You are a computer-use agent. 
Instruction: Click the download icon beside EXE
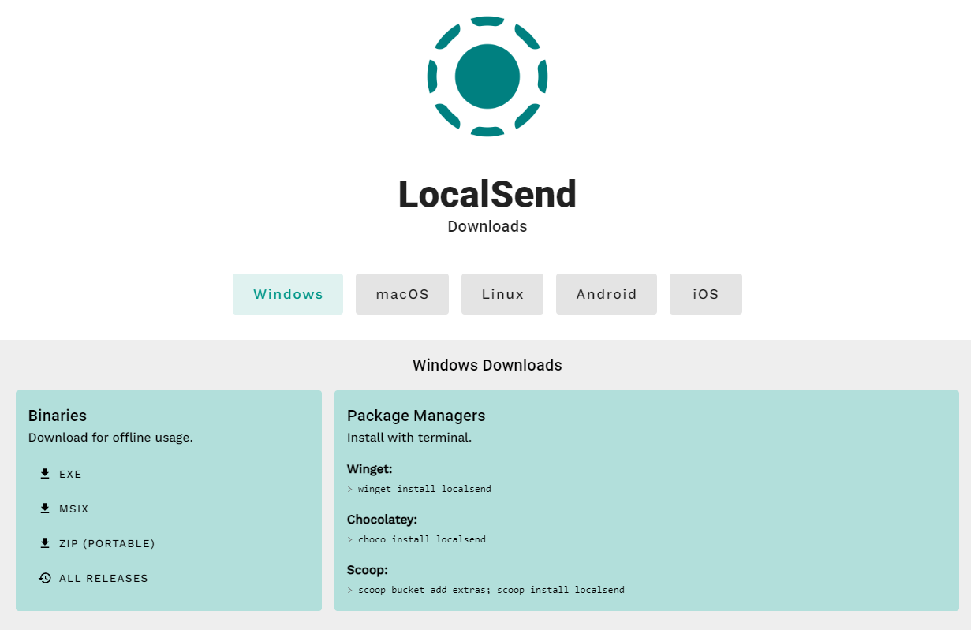point(45,474)
